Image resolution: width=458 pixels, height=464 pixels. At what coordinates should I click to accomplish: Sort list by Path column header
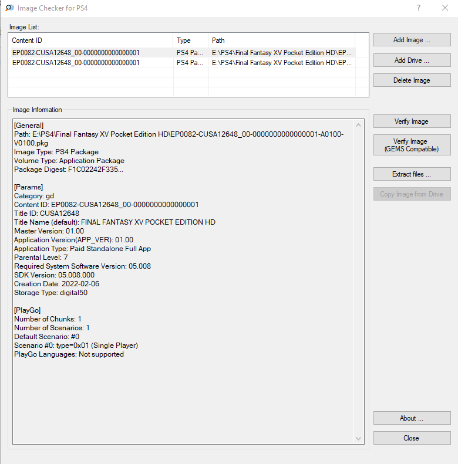[x=281, y=40]
